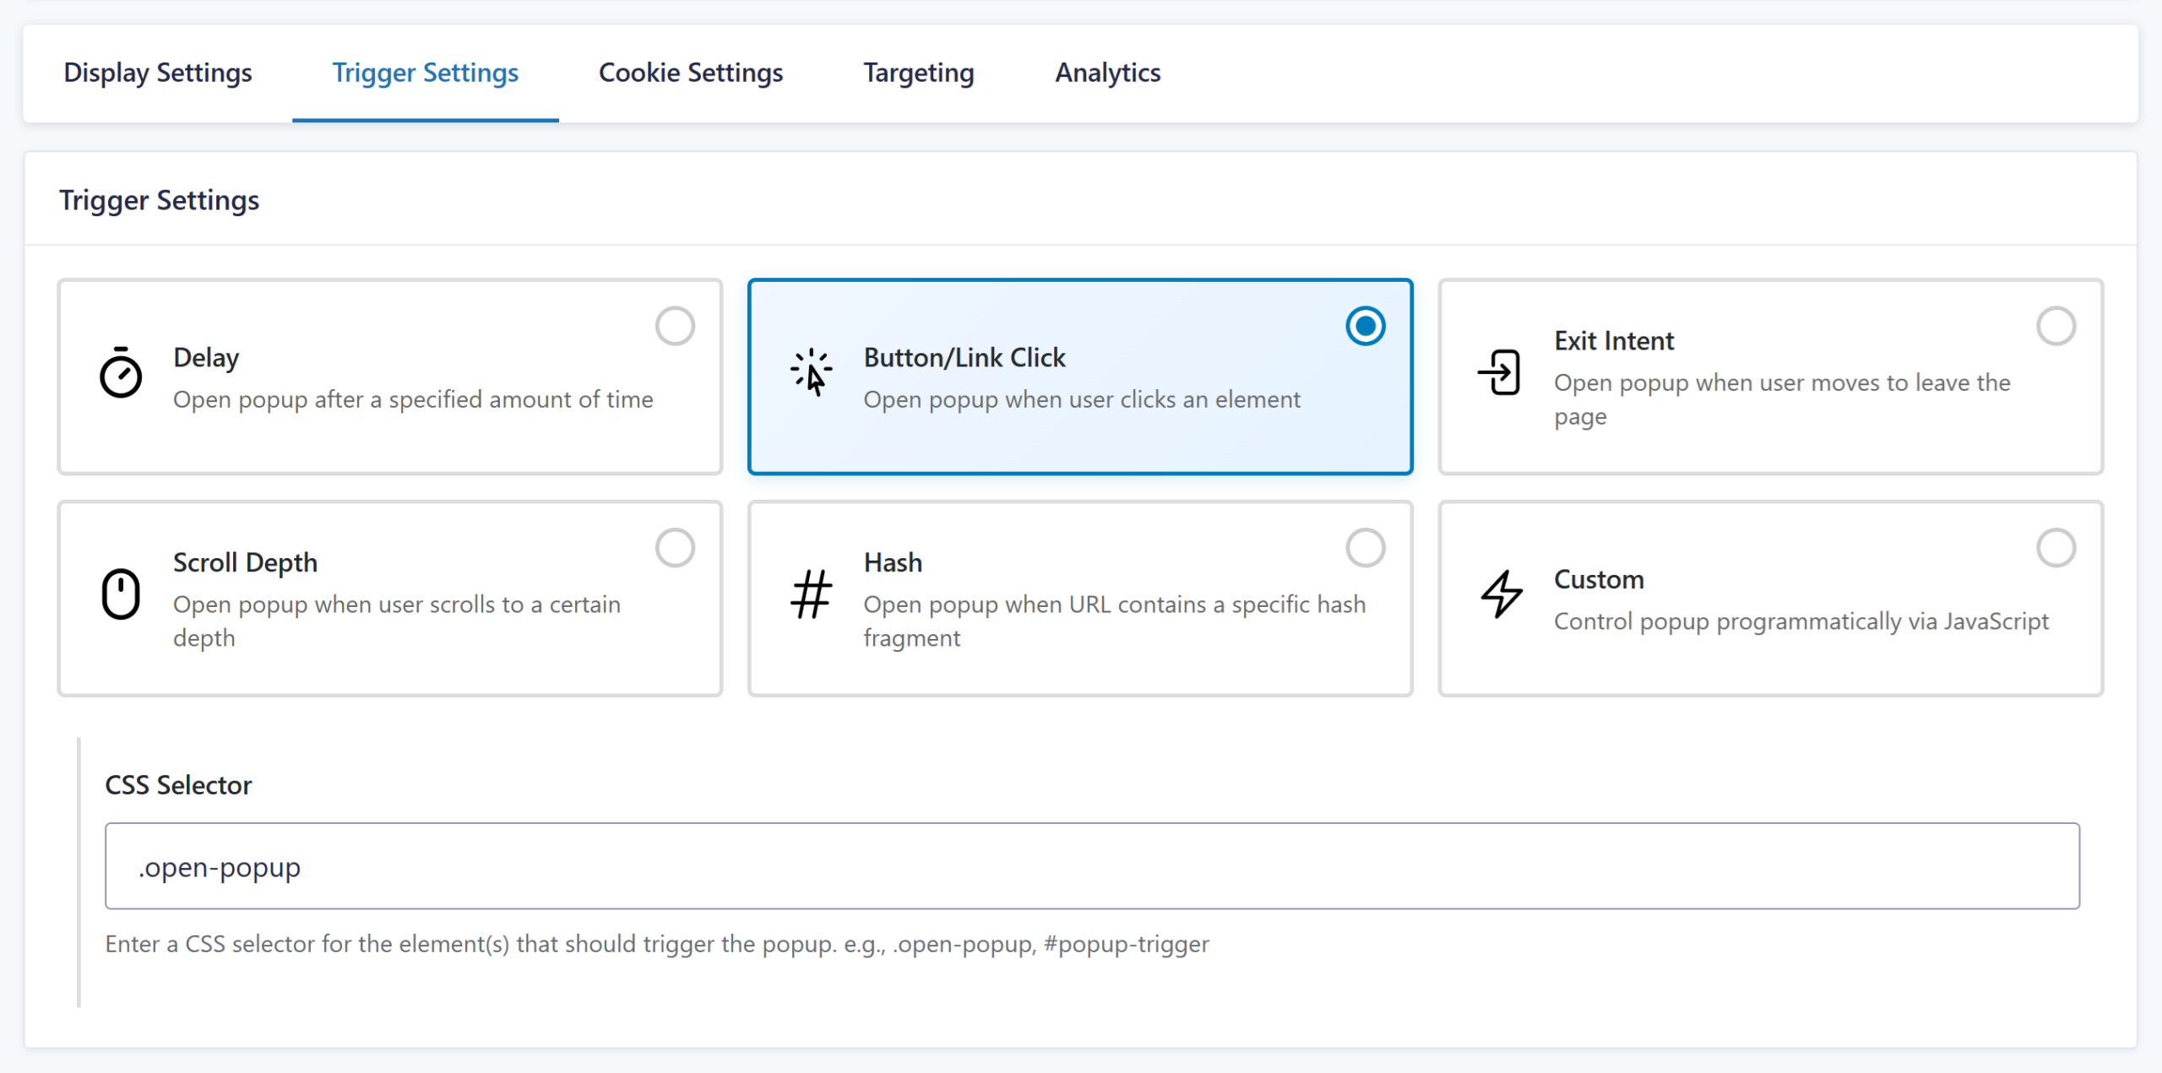Image resolution: width=2162 pixels, height=1073 pixels.
Task: Select the Scroll Depth radio button
Action: tap(675, 548)
